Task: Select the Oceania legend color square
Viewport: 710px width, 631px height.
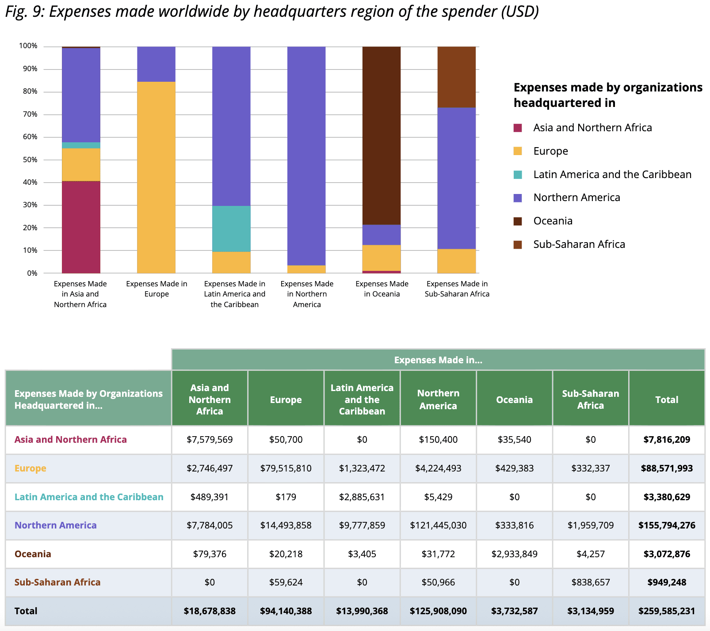Action: pos(518,221)
